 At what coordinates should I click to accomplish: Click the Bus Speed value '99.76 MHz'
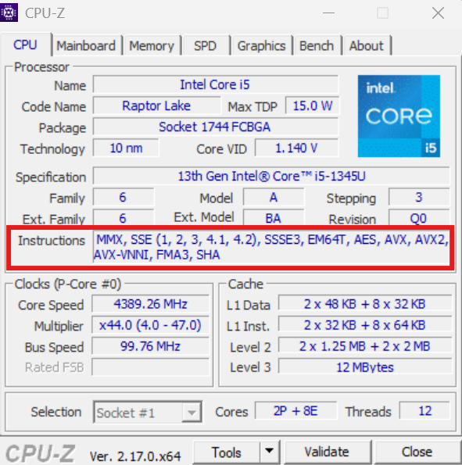150,346
